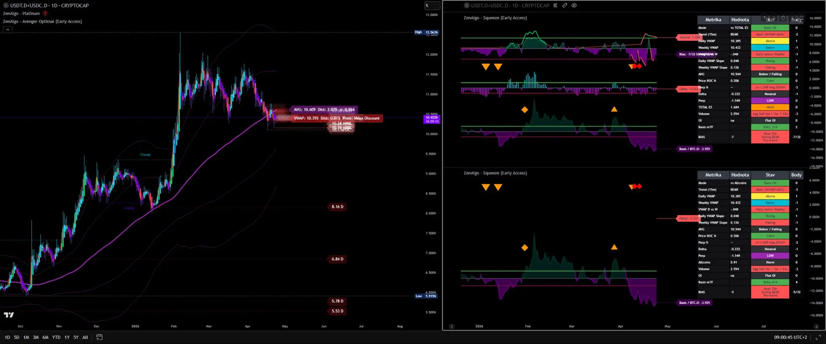Image resolution: width=826 pixels, height=344 pixels.
Task: Click the orange diamond marker in top Squeeze pane
Action: [525, 110]
